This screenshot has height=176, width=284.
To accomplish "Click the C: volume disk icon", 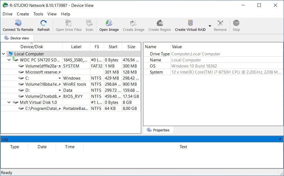I will click(21, 78).
